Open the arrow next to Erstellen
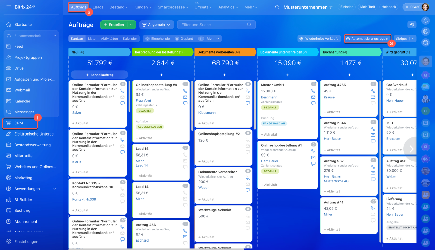The image size is (435, 250). coord(132,25)
